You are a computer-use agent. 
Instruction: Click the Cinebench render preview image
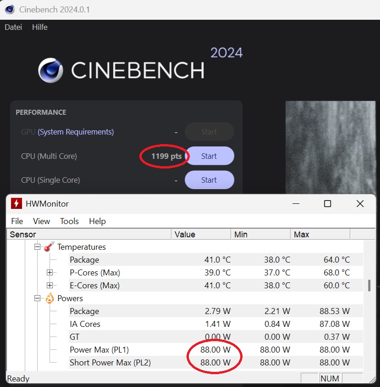point(330,147)
